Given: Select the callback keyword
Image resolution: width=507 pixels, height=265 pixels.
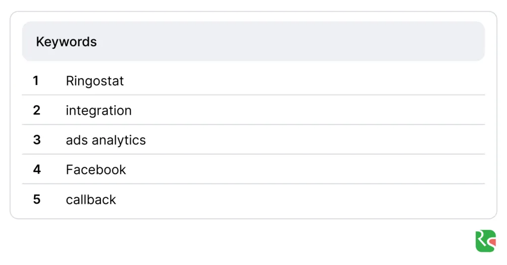Looking at the screenshot, I should (x=91, y=200).
